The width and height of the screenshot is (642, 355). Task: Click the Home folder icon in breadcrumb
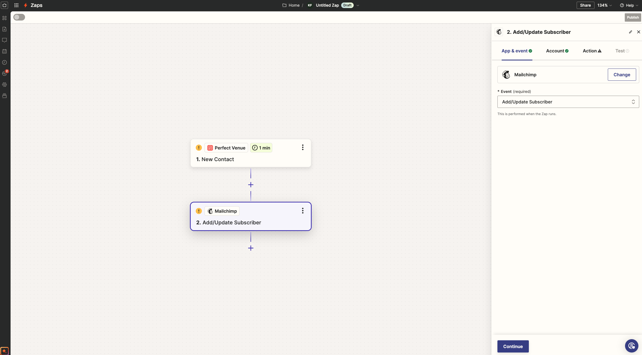[x=284, y=5]
